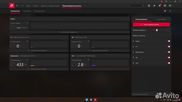Expand additional metrics under frame rate
The height and width of the screenshot is (102, 182).
click(x=70, y=32)
